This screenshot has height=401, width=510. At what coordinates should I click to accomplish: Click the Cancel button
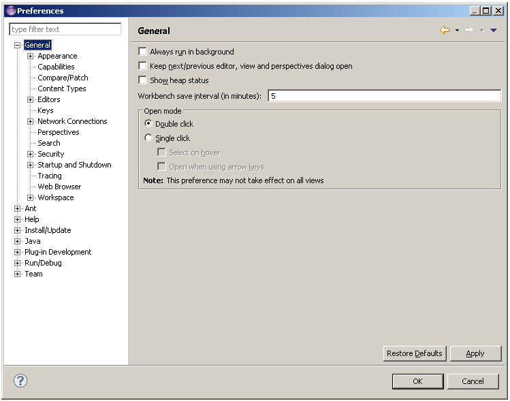pyautogui.click(x=473, y=381)
